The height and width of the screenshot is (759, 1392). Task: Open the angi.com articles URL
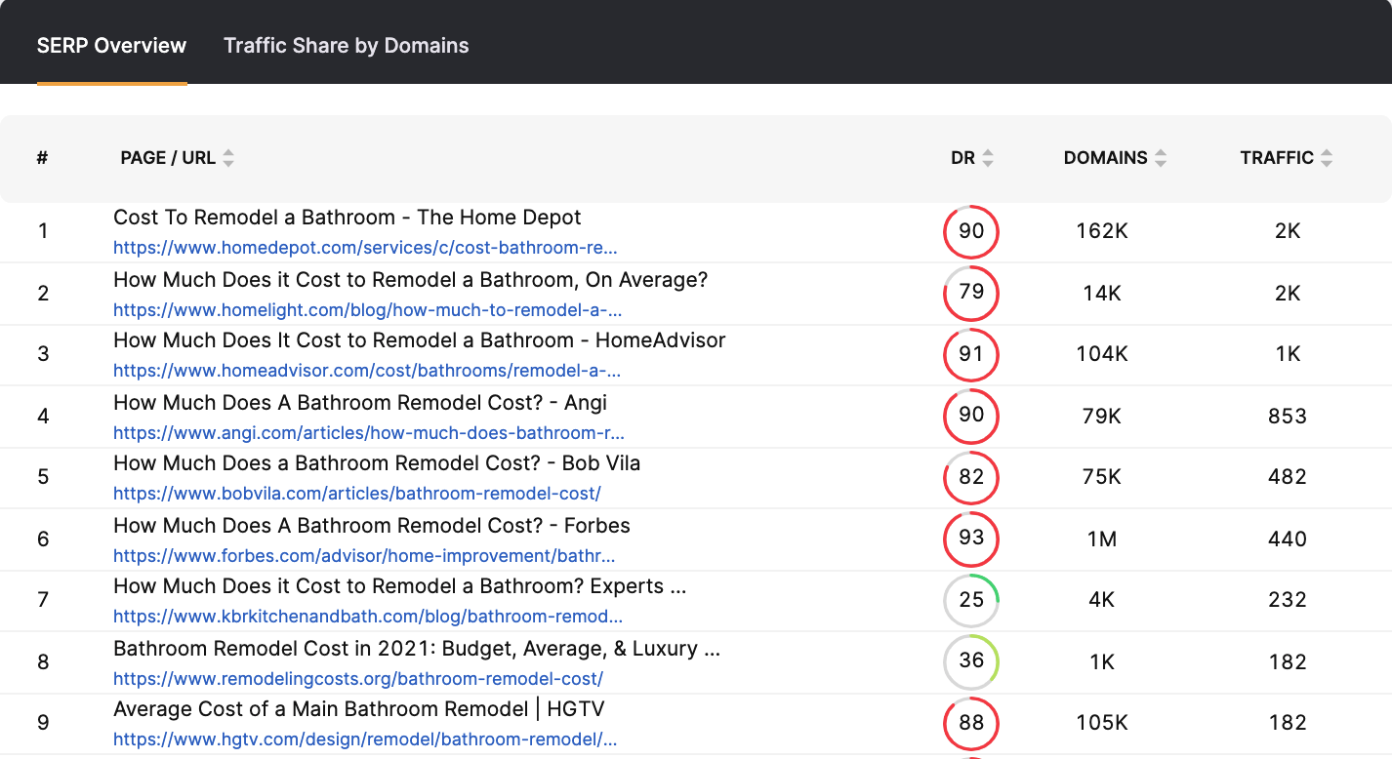[x=369, y=432]
